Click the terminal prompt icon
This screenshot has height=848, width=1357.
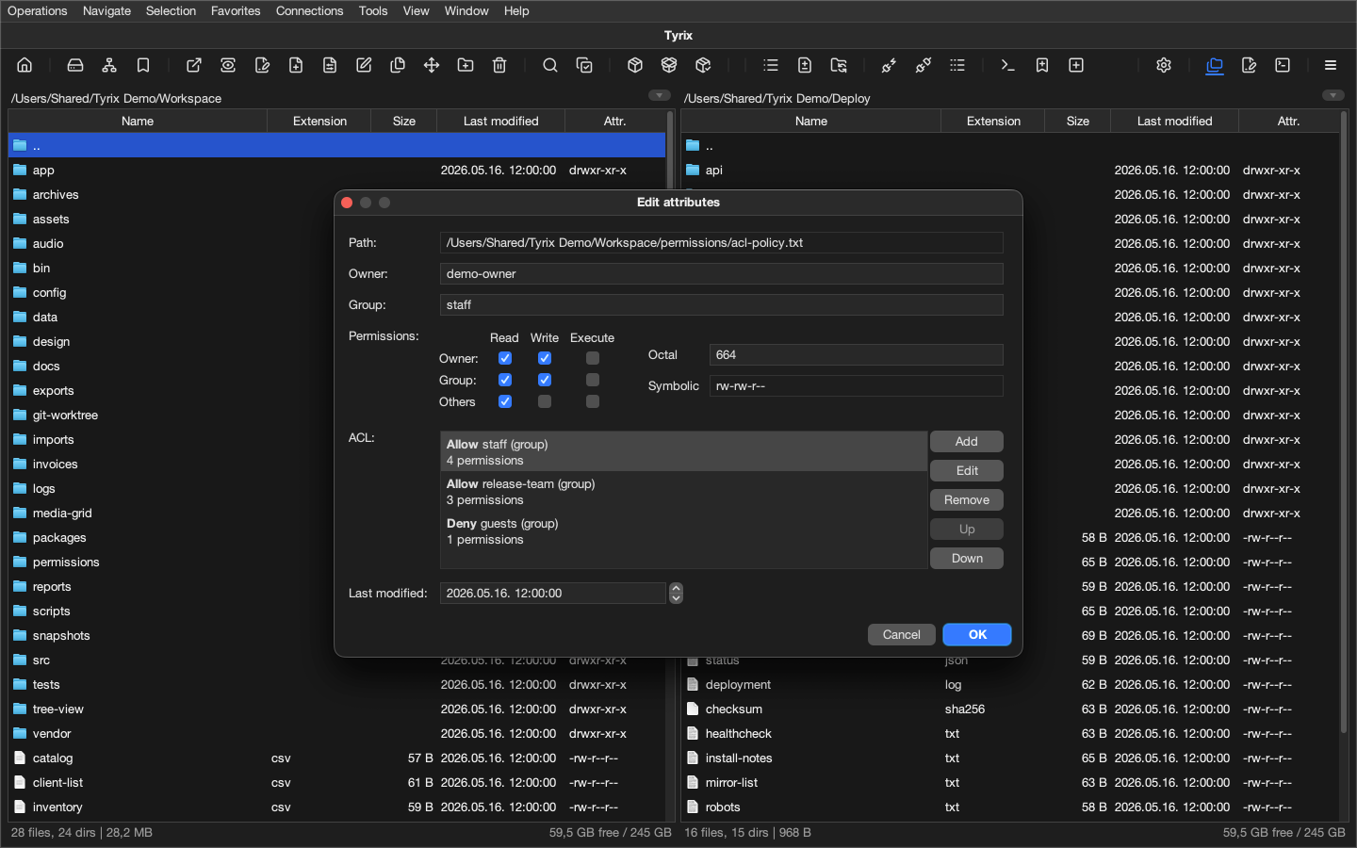coord(1008,65)
